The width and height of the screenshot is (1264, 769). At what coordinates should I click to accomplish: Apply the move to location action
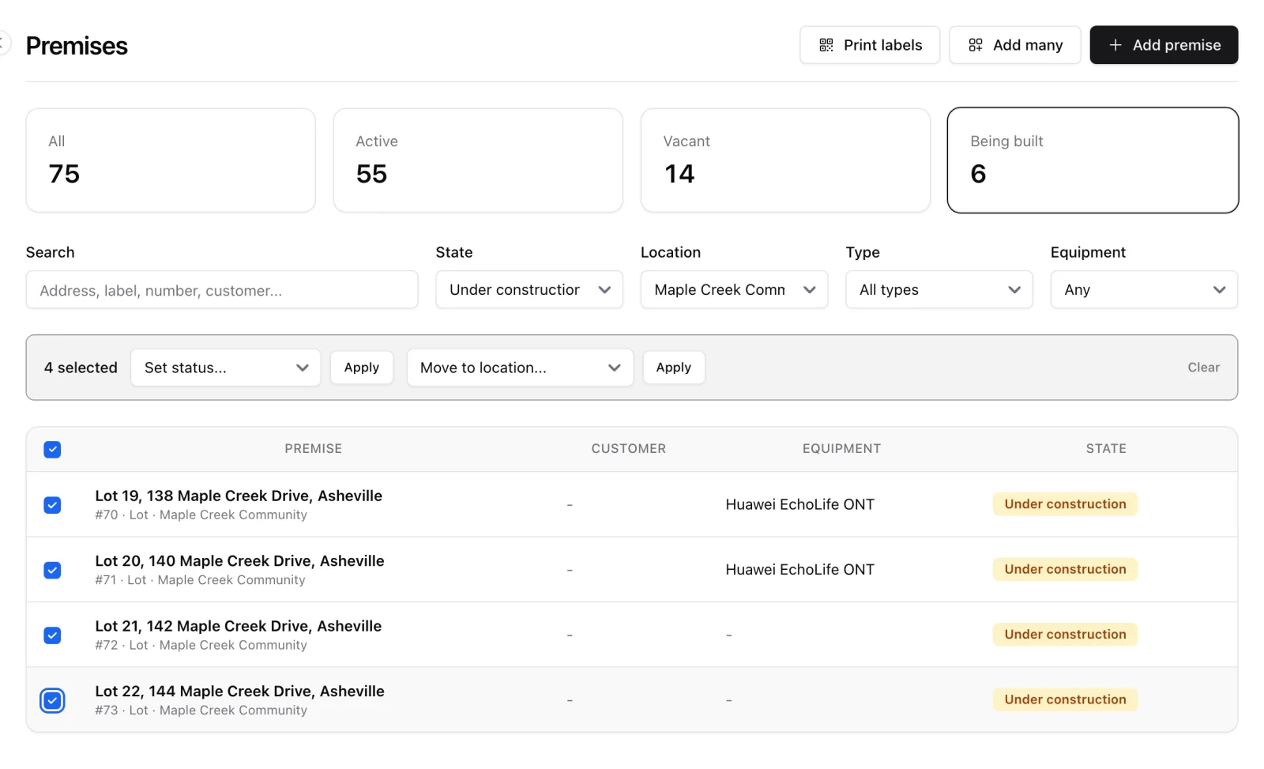674,368
